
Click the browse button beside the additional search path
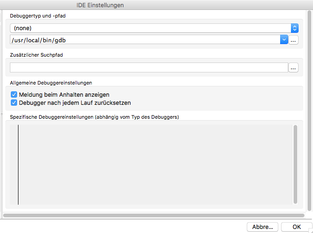click(x=293, y=68)
